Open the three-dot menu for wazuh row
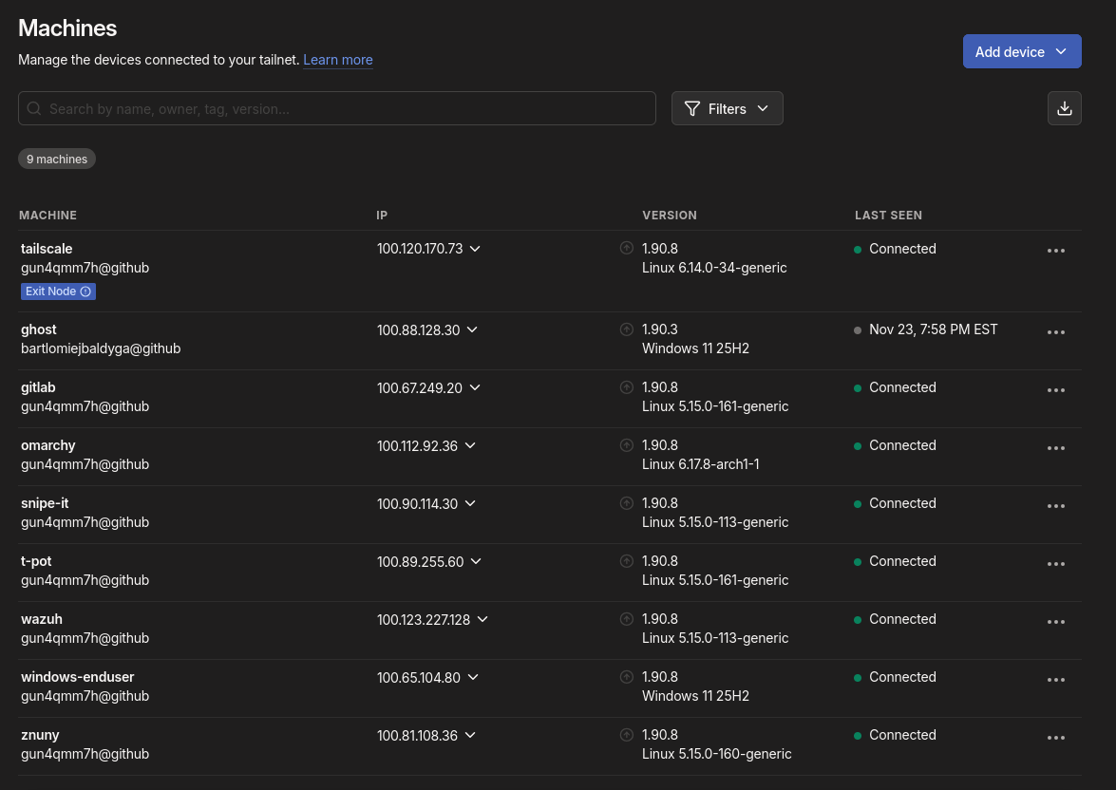This screenshot has width=1116, height=790. tap(1055, 622)
